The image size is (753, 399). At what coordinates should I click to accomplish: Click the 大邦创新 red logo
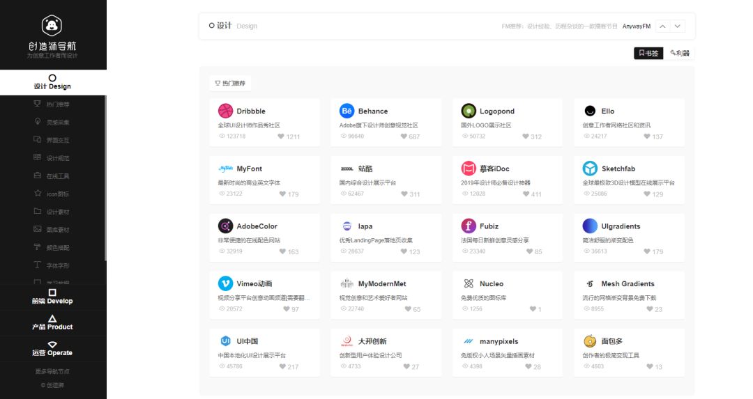[347, 341]
